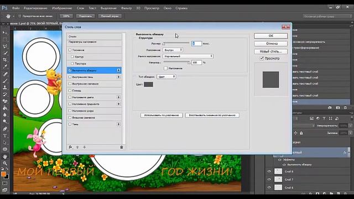The width and height of the screenshot is (354, 199).
Task: Select the Paint Bucket tool
Action: 5,108
